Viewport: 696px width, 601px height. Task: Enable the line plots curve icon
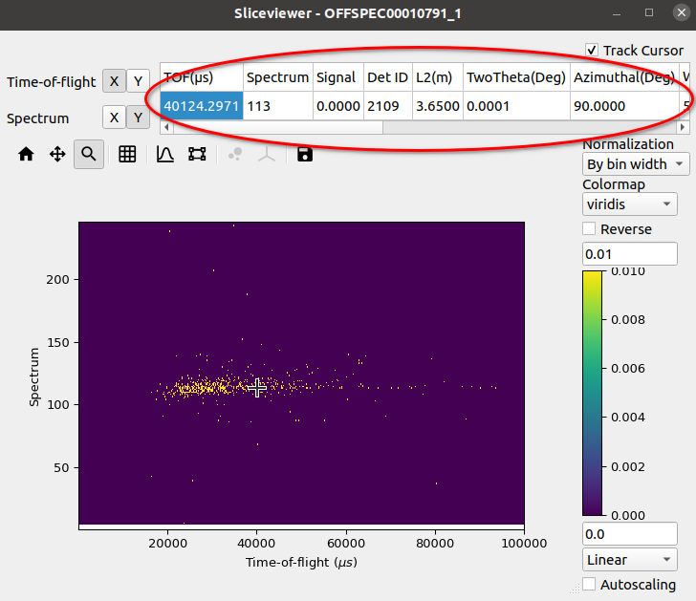165,154
